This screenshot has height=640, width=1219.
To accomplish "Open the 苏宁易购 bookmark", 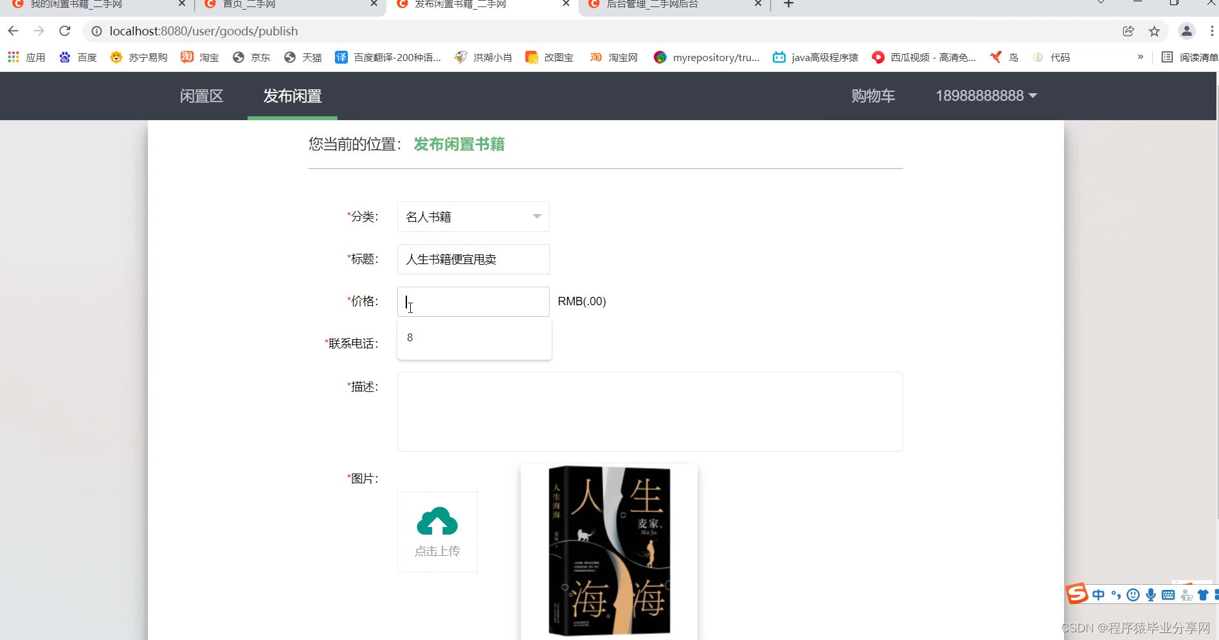I will click(139, 57).
